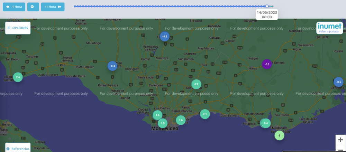Select the 1.9 station marker in Montevideo
This screenshot has height=152, width=346.
(x=163, y=123)
